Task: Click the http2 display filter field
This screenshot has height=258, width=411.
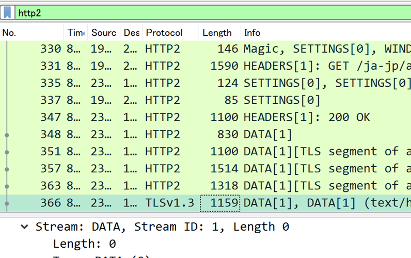Action: [x=207, y=12]
